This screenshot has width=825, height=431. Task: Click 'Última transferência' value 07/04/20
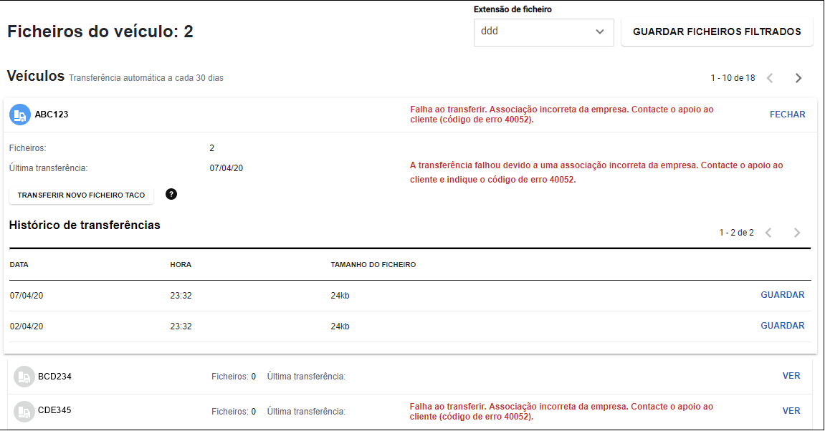pyautogui.click(x=226, y=168)
